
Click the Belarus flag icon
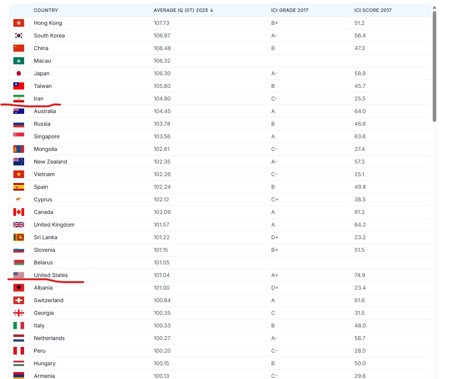(19, 262)
